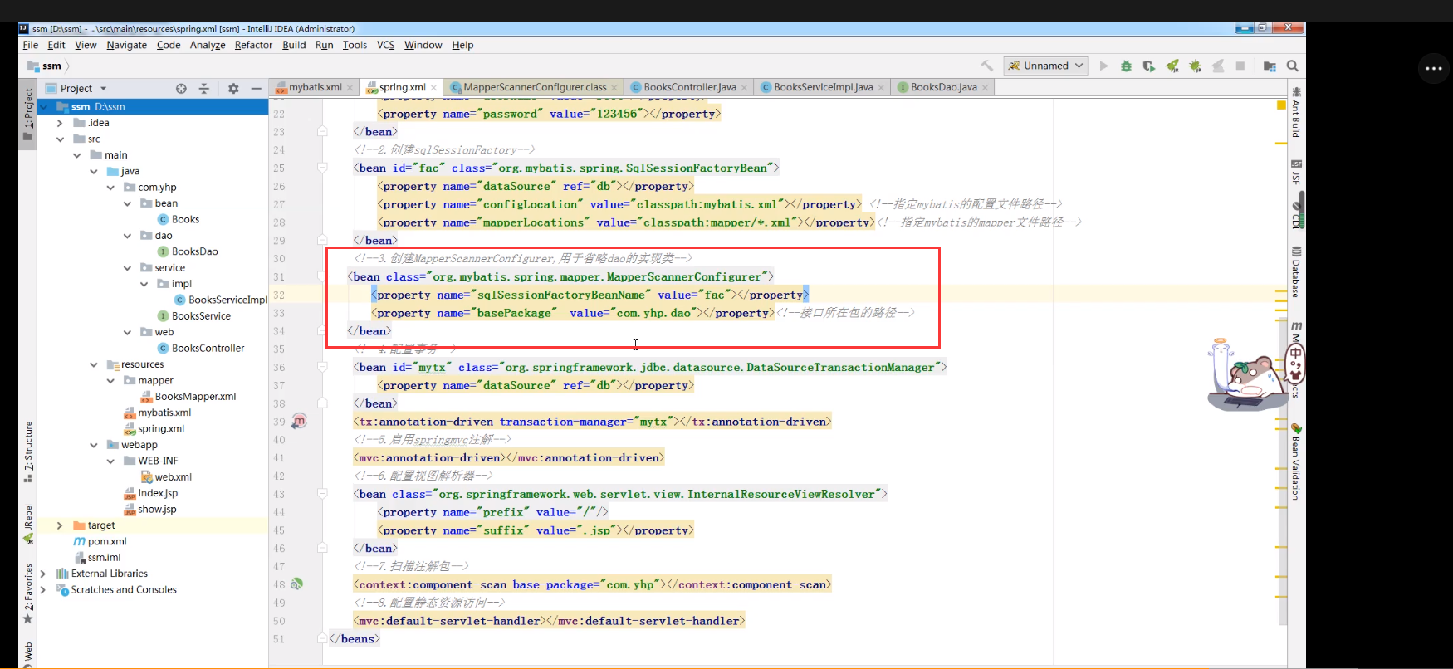Debug the Unnamed configuration

(x=1126, y=66)
